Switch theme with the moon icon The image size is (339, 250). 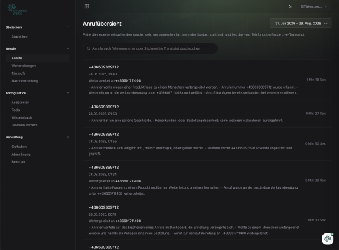[290, 6]
